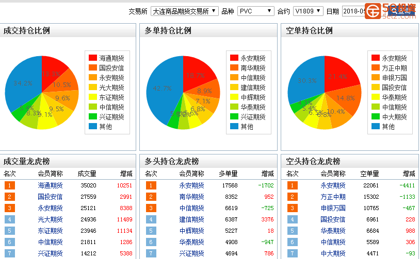Click long position value 17568
420x259 pixels.
[230, 185]
